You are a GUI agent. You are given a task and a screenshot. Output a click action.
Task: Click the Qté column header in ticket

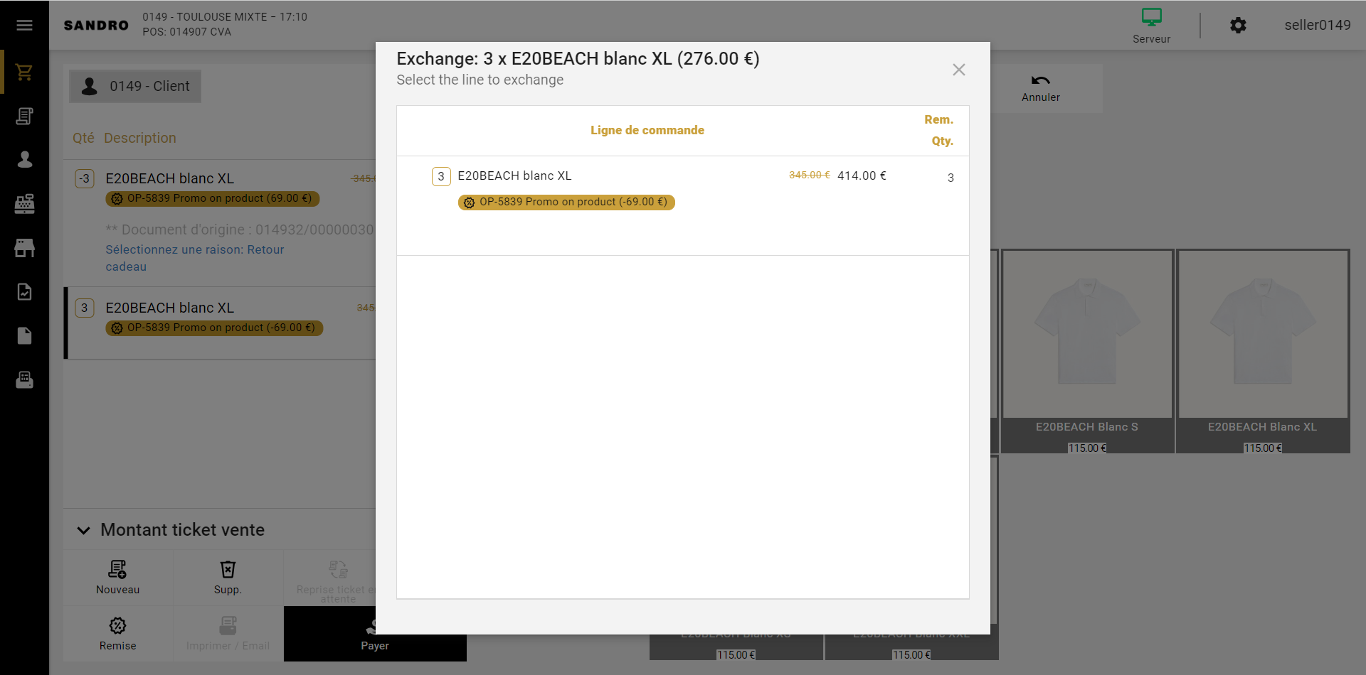coord(83,138)
